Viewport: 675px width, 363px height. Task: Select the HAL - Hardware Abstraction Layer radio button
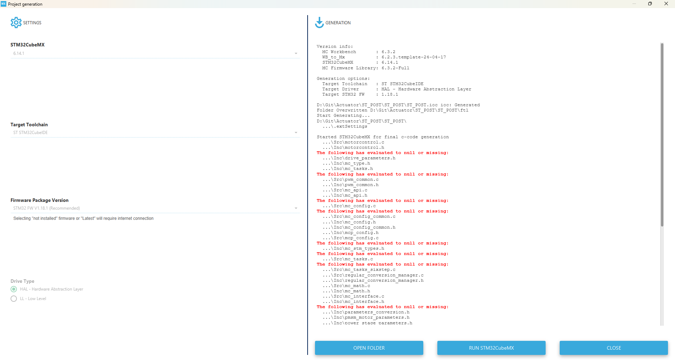coord(14,289)
